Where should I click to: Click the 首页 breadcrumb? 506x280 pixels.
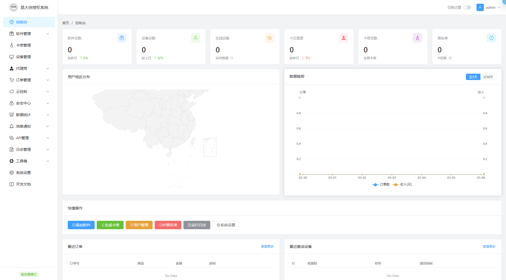coord(66,23)
